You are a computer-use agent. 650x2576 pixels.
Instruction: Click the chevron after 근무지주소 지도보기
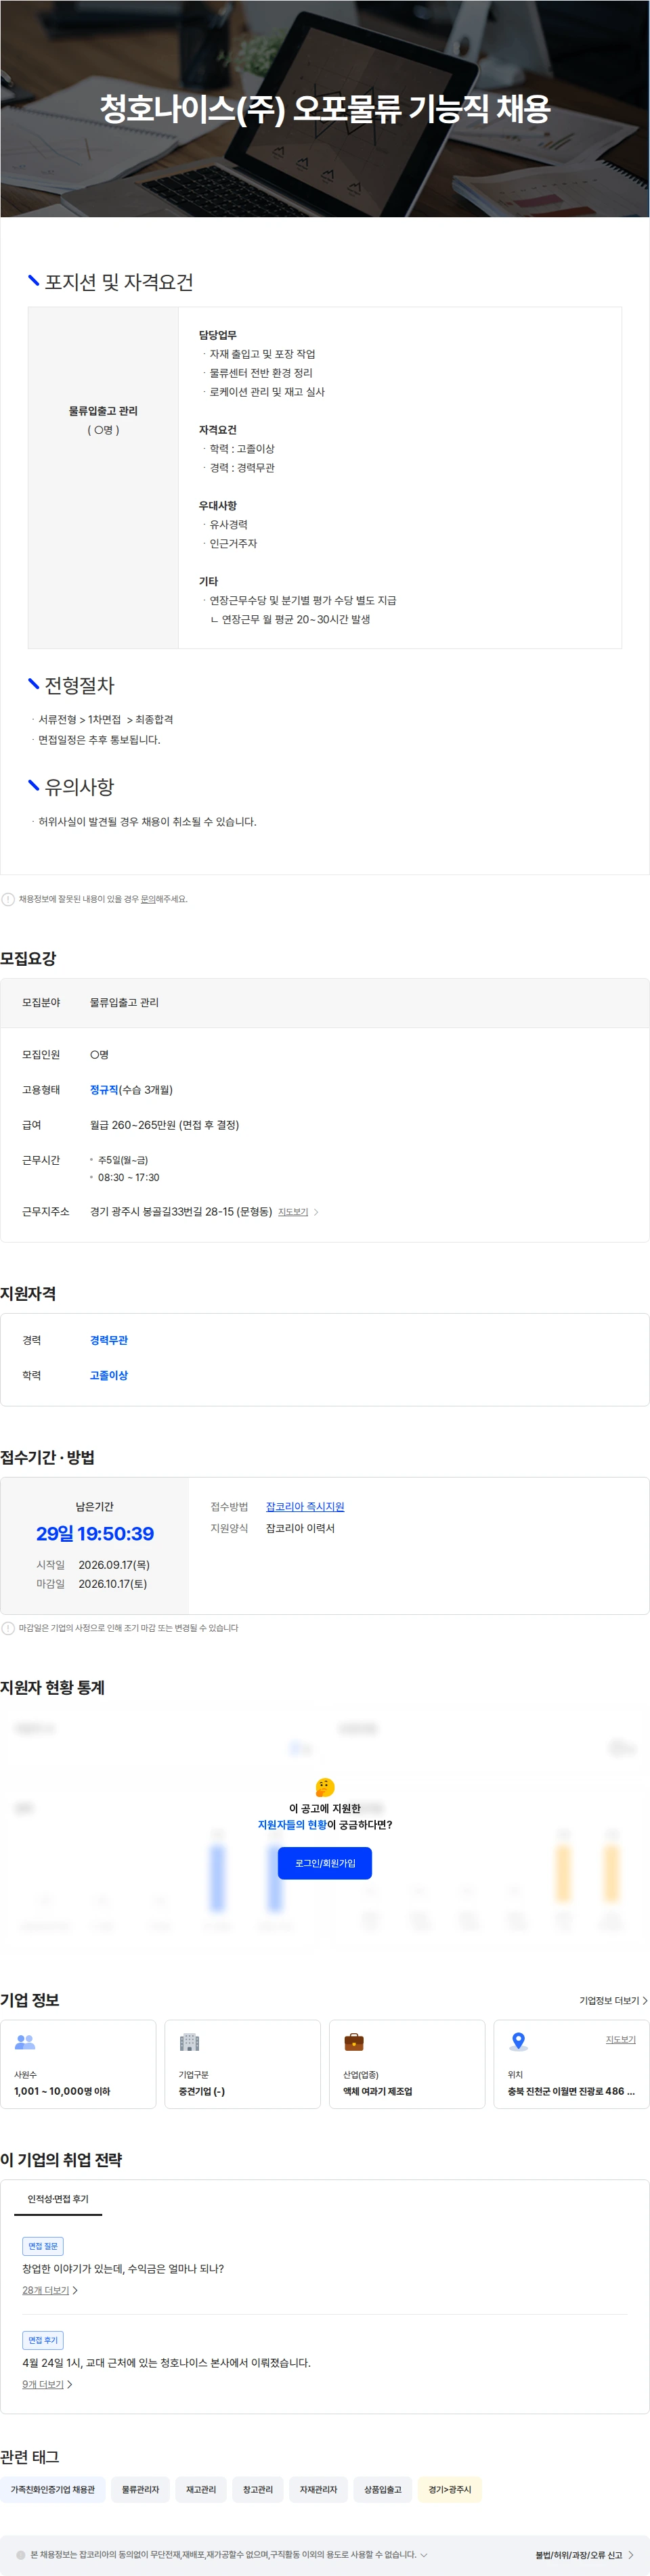[316, 1212]
